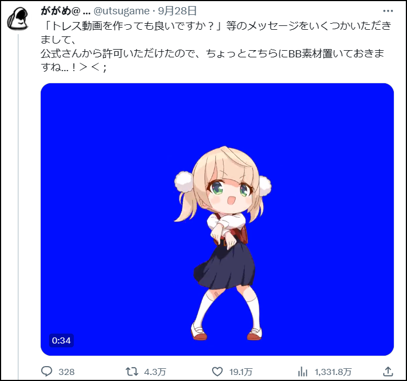Open the author's profile avatar picture
407x381 pixels.
coord(18,19)
